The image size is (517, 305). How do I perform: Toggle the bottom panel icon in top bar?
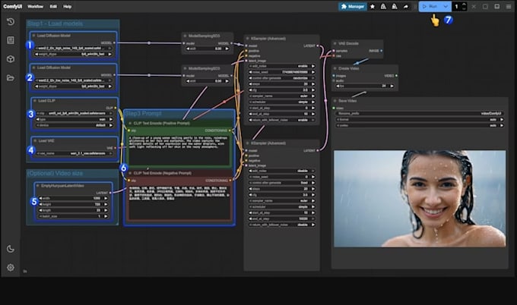497,7
